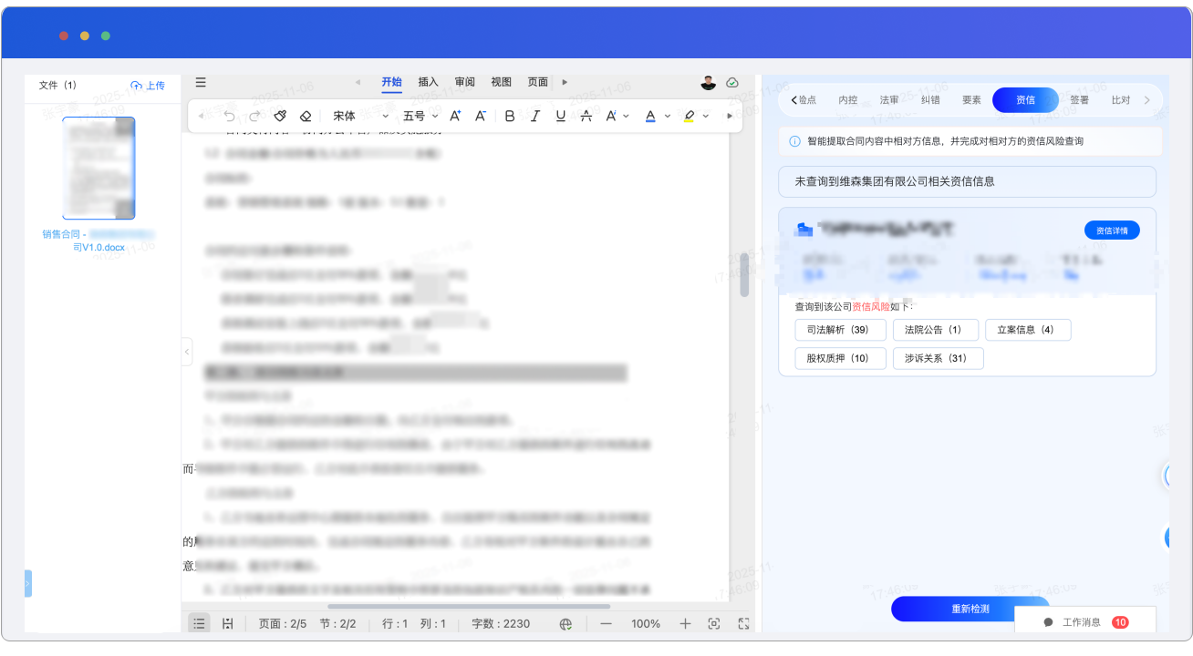Upload a file with the 上传 button
The width and height of the screenshot is (1193, 656).
tap(148, 86)
